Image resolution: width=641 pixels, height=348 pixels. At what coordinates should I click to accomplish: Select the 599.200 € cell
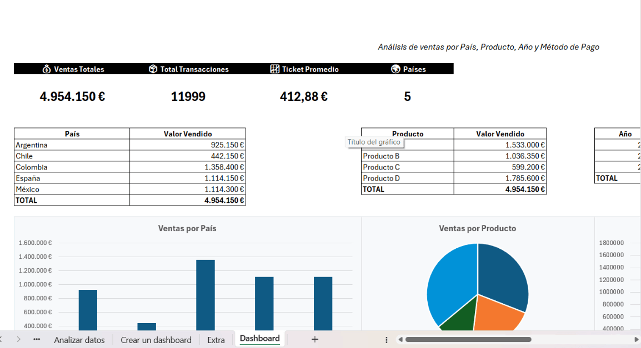[x=500, y=167]
